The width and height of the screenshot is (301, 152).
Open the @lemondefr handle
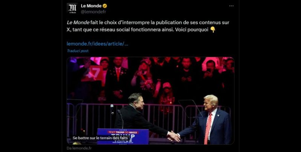pyautogui.click(x=93, y=12)
